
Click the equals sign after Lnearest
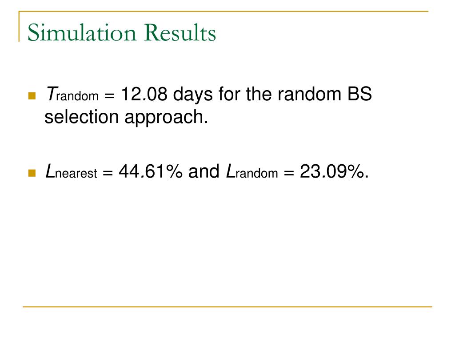(108, 174)
